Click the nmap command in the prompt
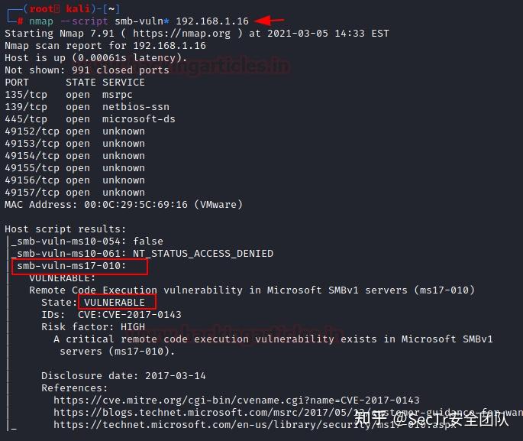523x441 pixels. coord(42,21)
